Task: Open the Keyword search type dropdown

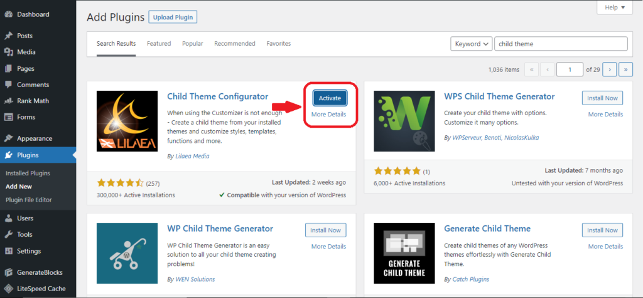Action: [471, 44]
